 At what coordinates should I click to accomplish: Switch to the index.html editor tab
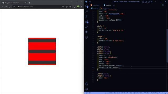point(95,5)
